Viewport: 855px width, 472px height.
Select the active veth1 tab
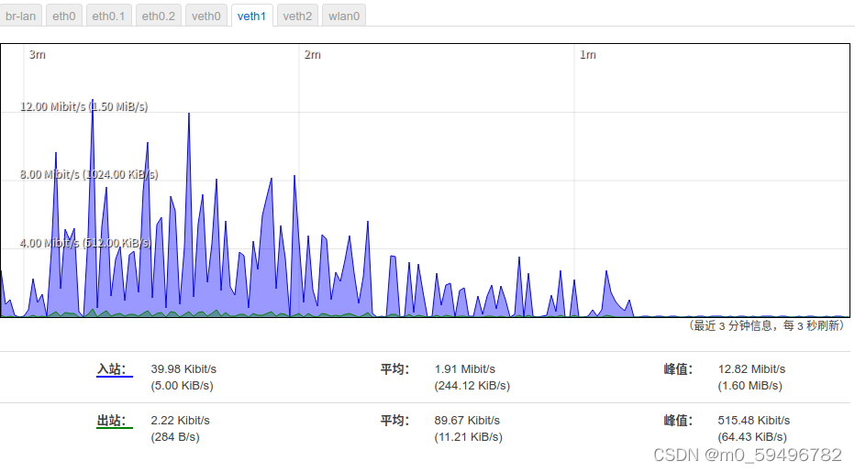pyautogui.click(x=251, y=16)
